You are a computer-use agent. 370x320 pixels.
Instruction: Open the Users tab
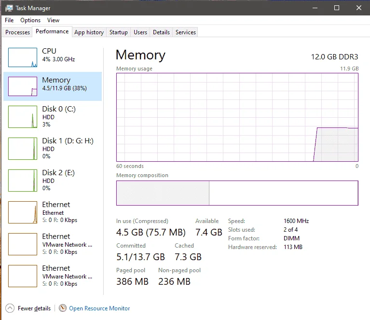[140, 32]
